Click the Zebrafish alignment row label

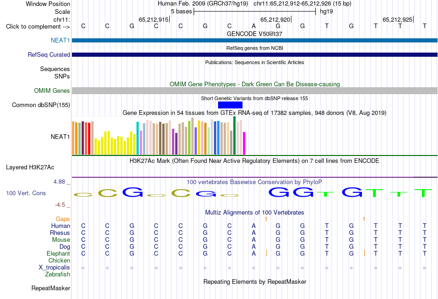coord(58,275)
